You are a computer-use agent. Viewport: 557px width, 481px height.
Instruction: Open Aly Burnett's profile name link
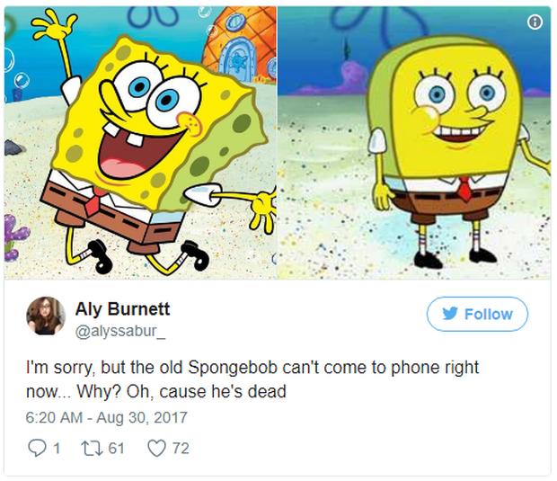point(128,309)
